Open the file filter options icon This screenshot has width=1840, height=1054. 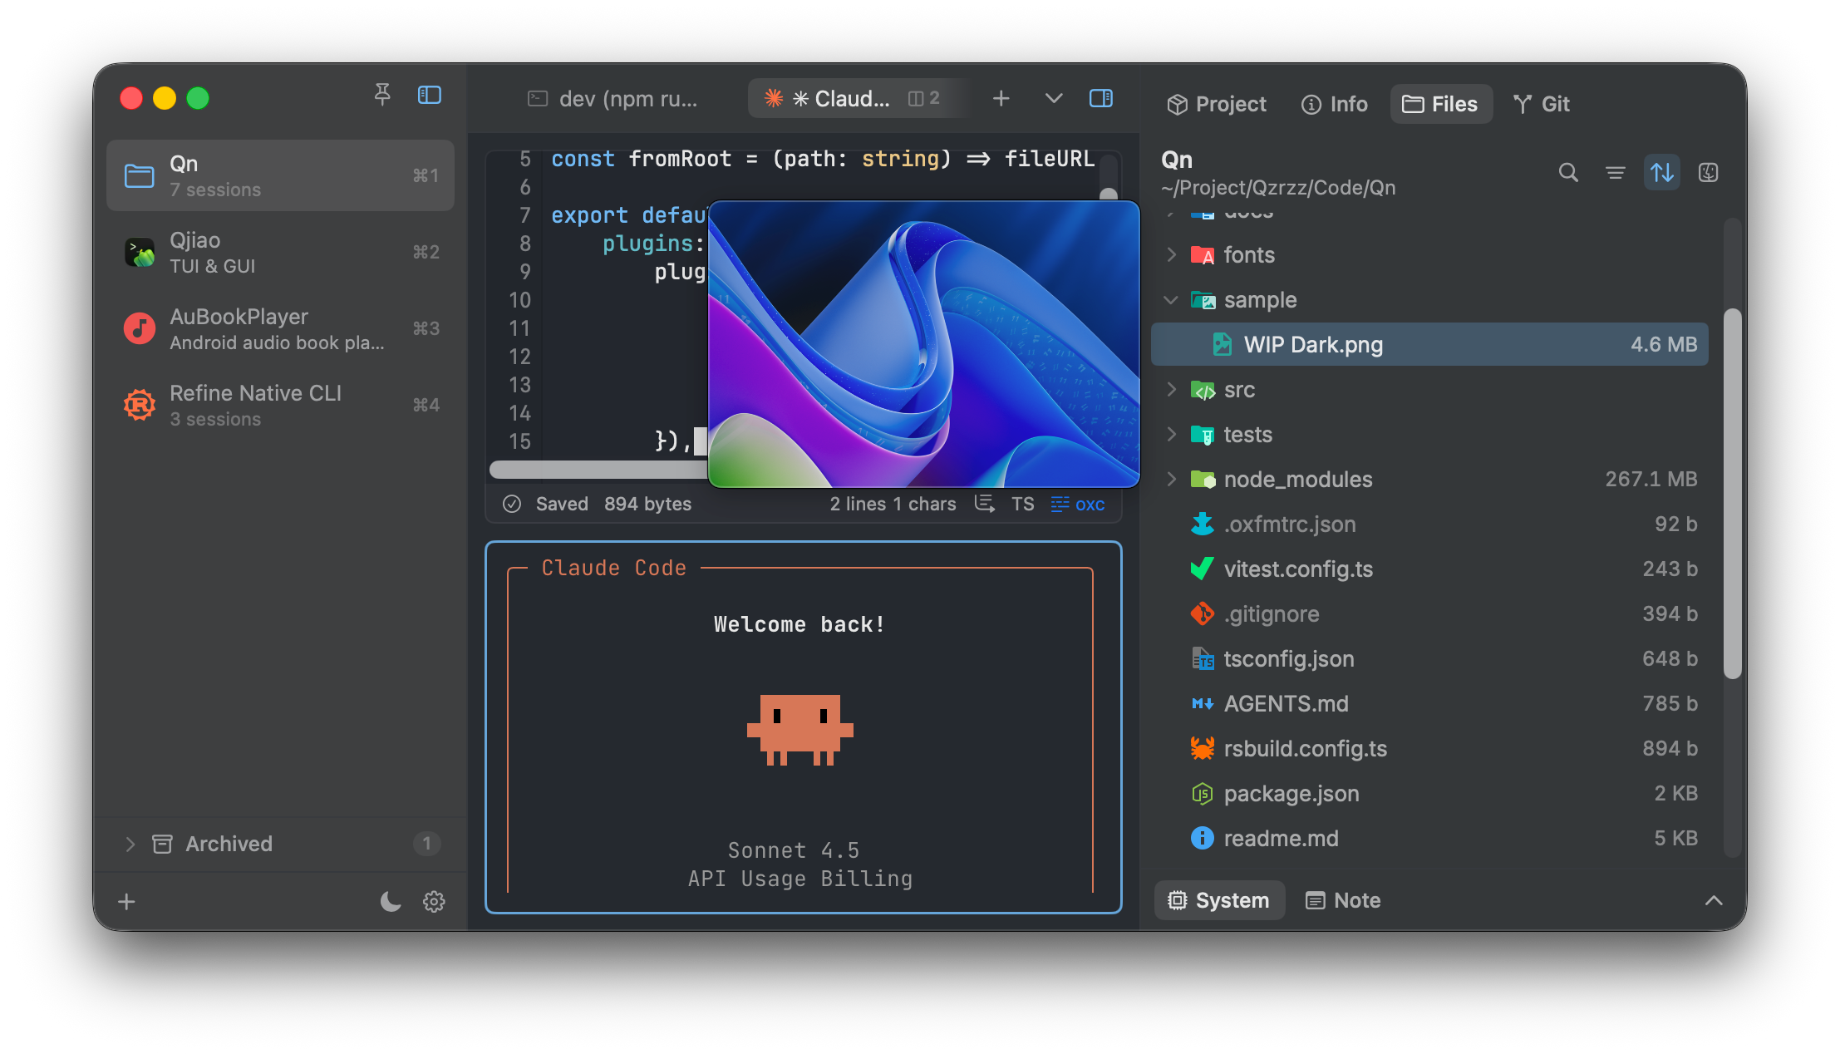1616,172
